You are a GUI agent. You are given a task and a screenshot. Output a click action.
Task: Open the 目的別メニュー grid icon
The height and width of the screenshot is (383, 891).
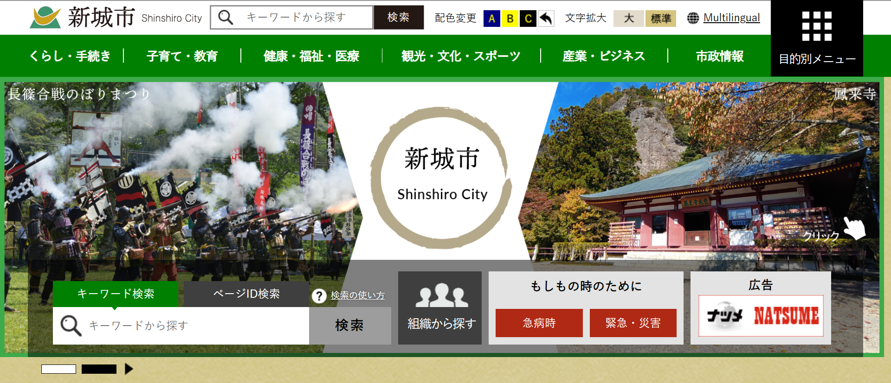[x=817, y=26]
